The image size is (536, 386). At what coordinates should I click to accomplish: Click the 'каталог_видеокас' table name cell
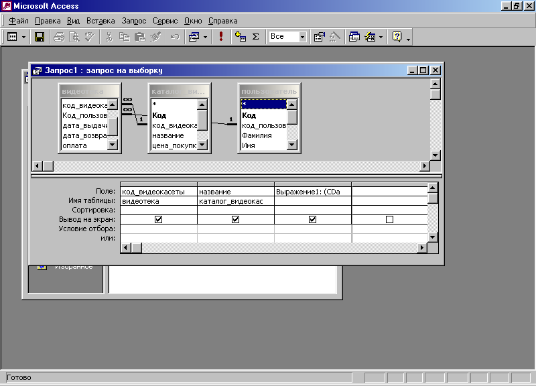coord(236,201)
